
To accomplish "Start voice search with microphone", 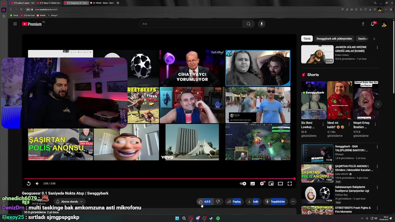I will [262, 24].
